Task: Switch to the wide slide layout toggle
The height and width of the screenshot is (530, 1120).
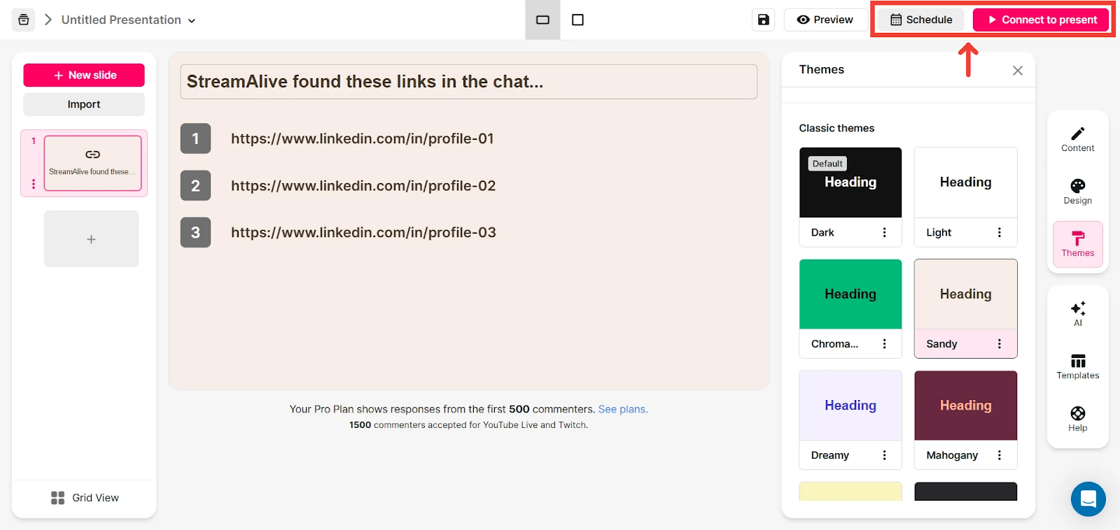Action: 542,20
